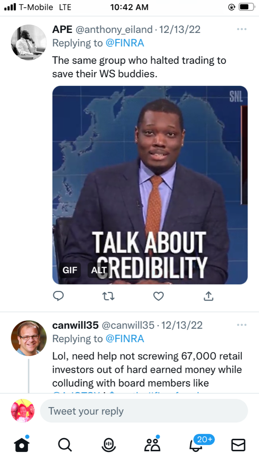The image size is (259, 462).
Task: Open APE's profile picture
Action: click(x=28, y=42)
